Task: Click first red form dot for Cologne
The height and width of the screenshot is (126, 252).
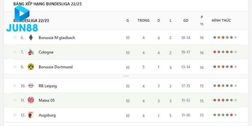Action: [215, 52]
